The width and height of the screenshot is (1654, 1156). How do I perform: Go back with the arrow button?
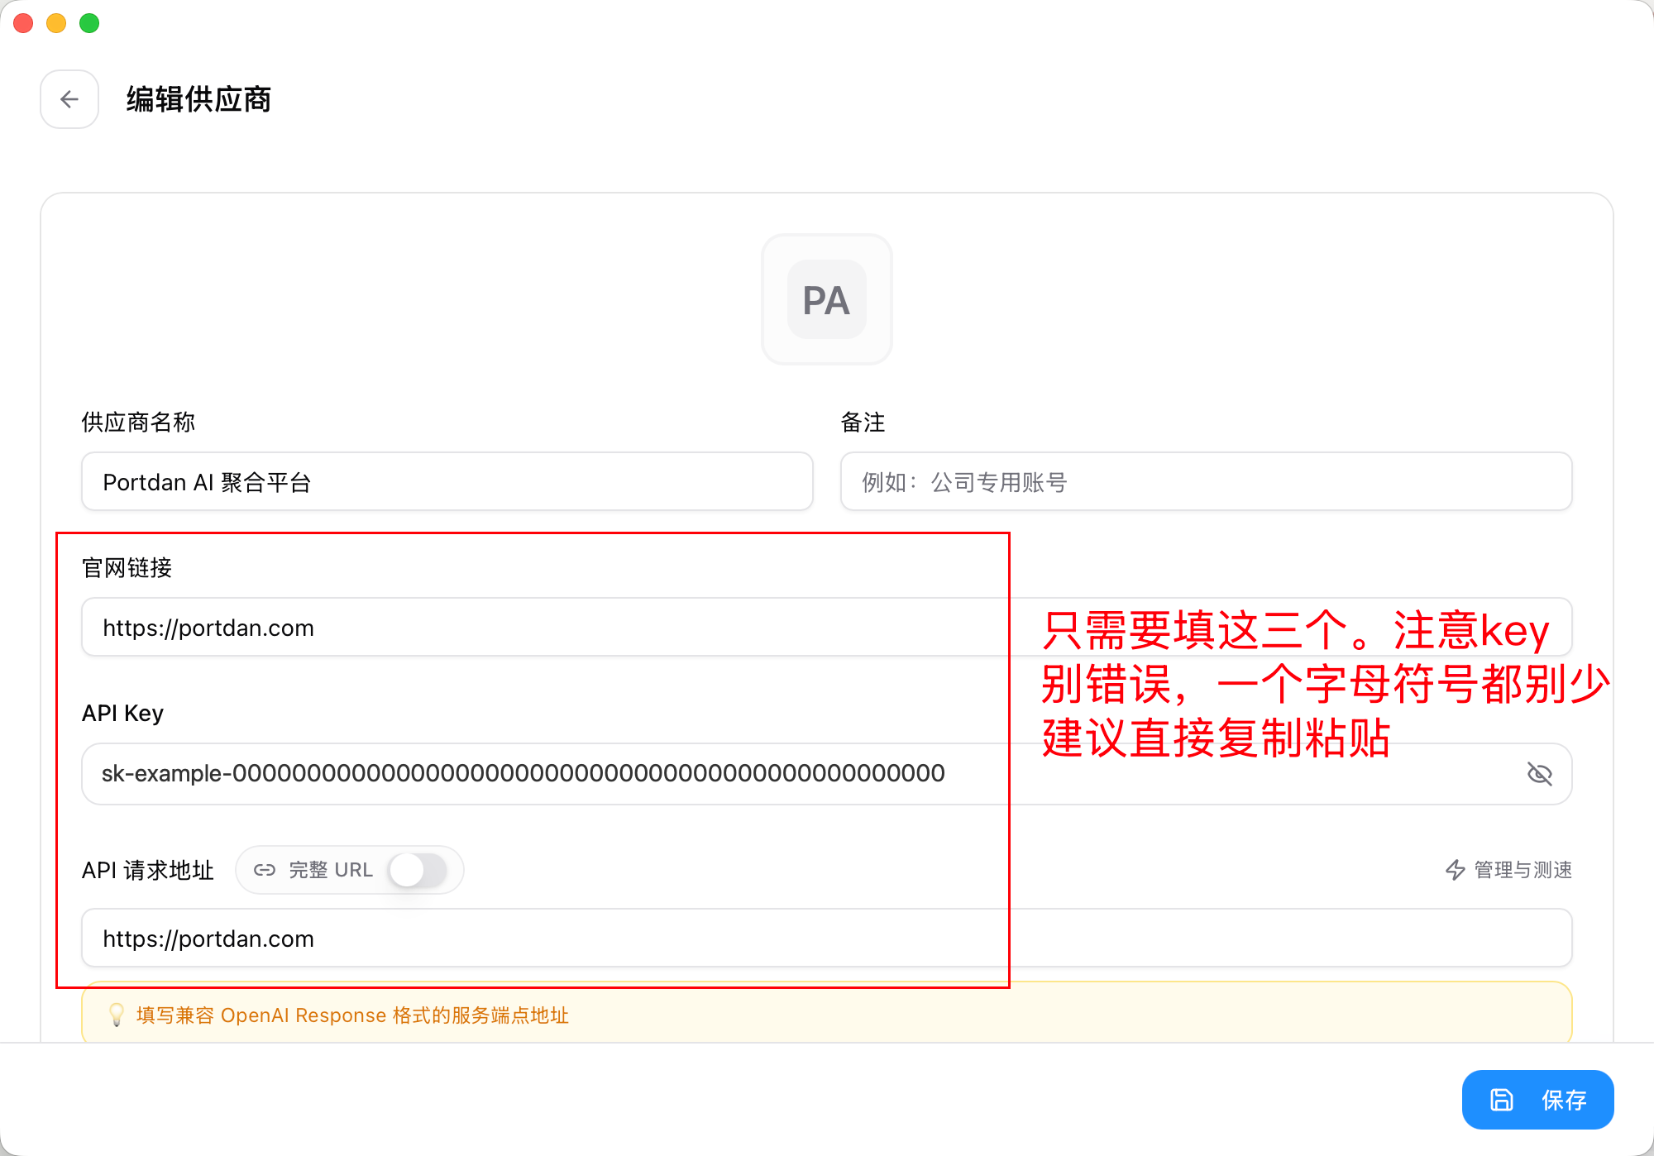pyautogui.click(x=69, y=99)
